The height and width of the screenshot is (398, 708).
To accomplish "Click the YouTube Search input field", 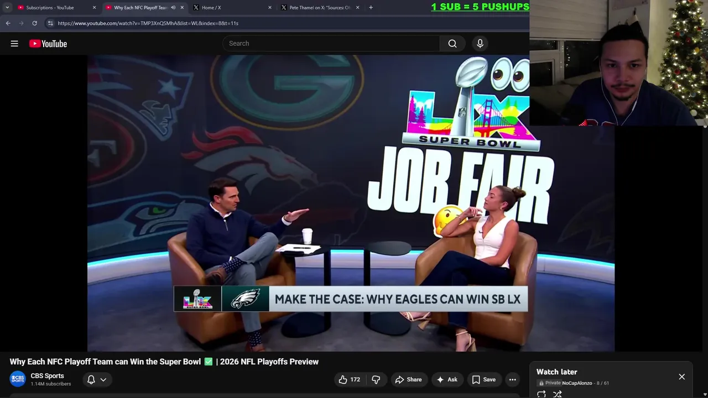I will (x=331, y=43).
